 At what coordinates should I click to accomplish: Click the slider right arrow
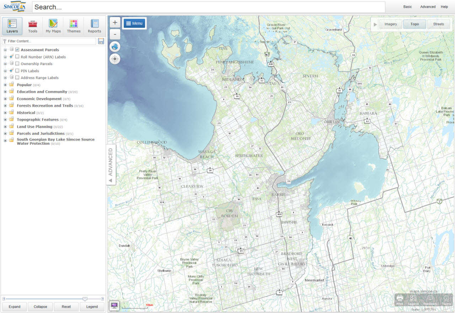point(103,299)
